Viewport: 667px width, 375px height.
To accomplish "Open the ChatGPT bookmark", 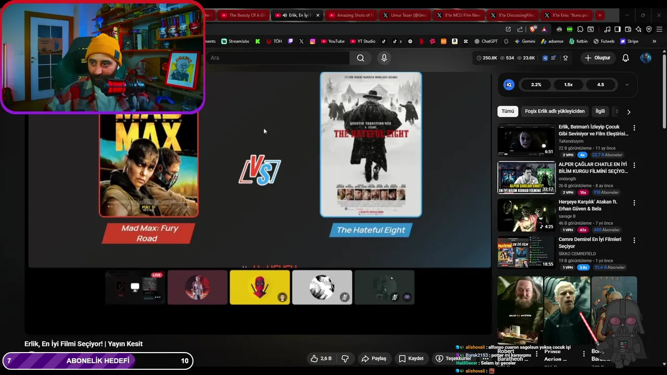I will click(486, 41).
